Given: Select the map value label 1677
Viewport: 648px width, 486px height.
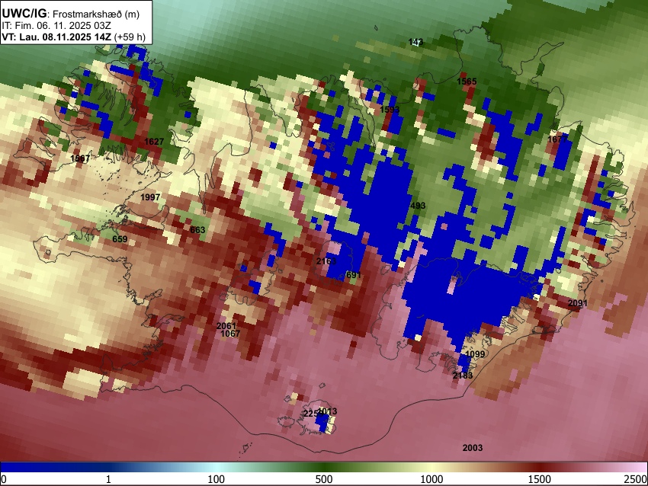Looking at the screenshot, I should click(x=557, y=139).
